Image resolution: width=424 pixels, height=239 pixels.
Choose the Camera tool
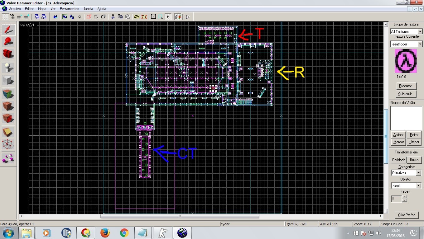[8, 54]
